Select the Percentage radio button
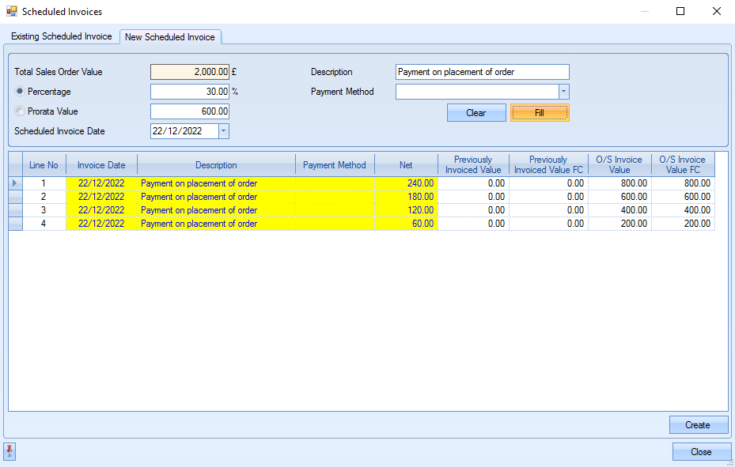 coord(20,92)
